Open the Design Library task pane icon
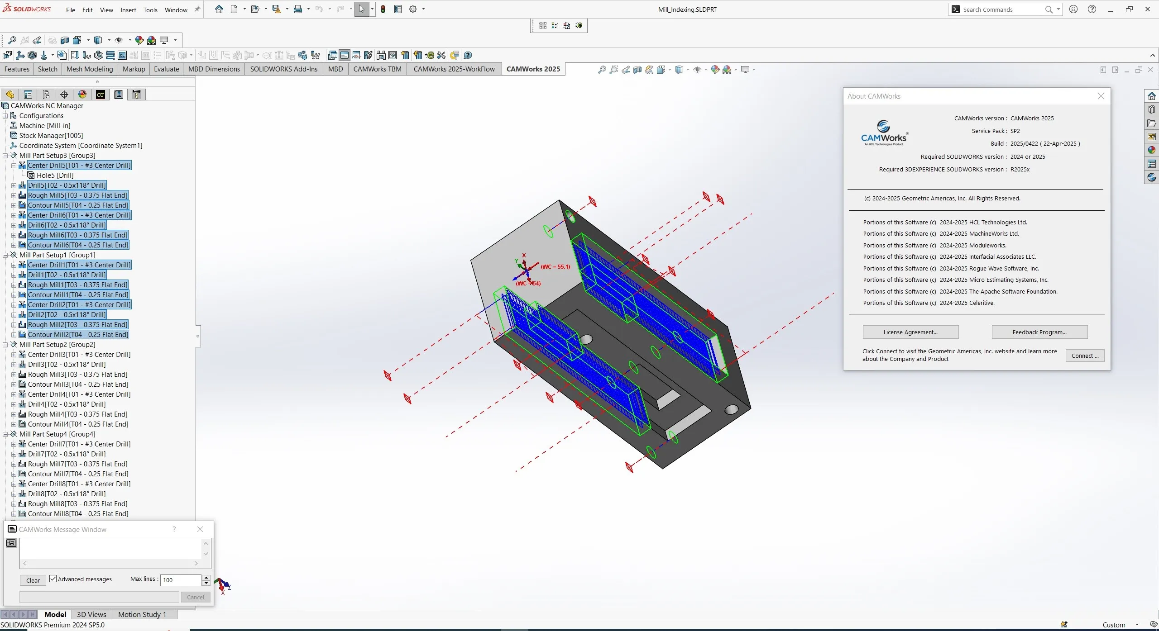 pos(1152,109)
